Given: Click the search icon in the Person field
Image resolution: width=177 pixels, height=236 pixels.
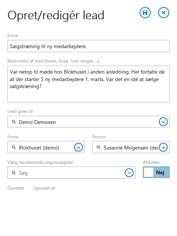Looking at the screenshot, I should [x=98, y=147].
